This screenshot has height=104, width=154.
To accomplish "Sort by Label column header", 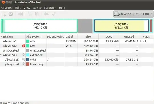I will point(71,36).
